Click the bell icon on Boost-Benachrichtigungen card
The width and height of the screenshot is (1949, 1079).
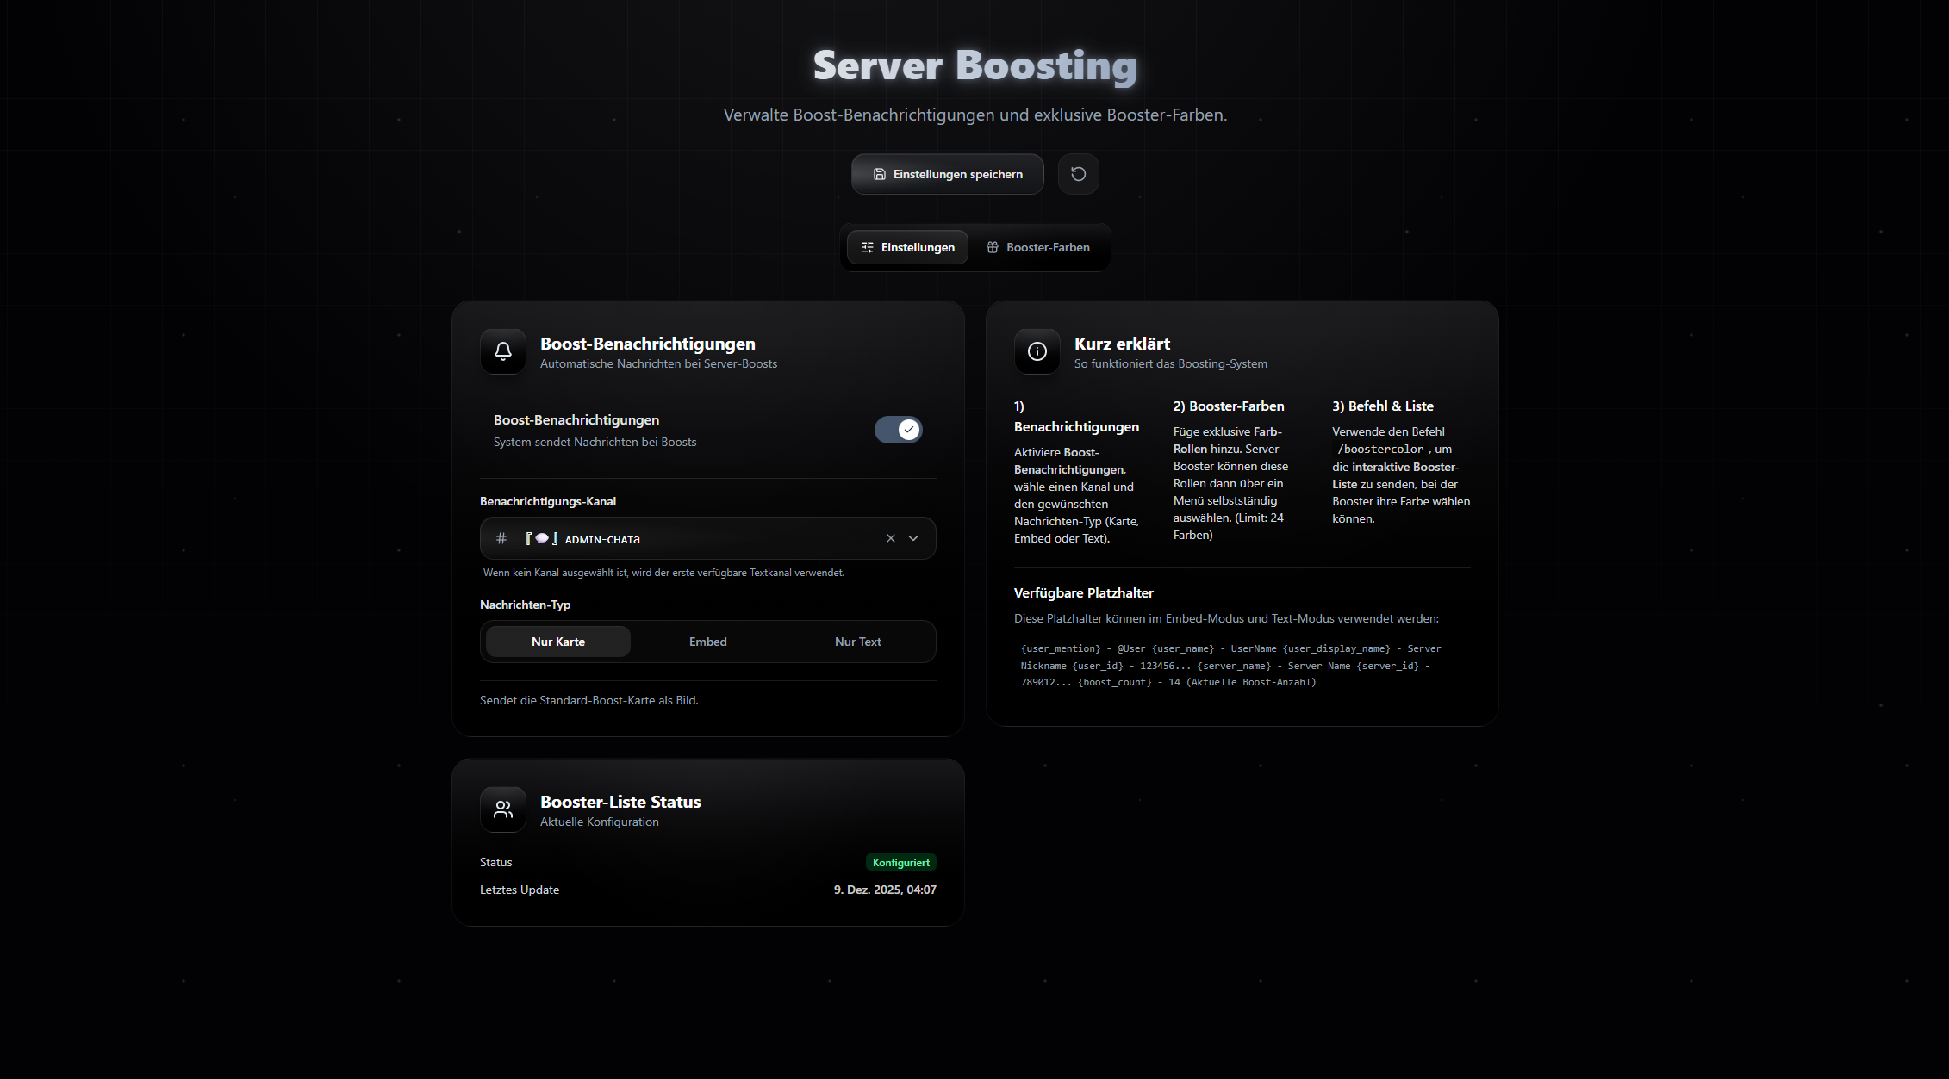tap(502, 351)
